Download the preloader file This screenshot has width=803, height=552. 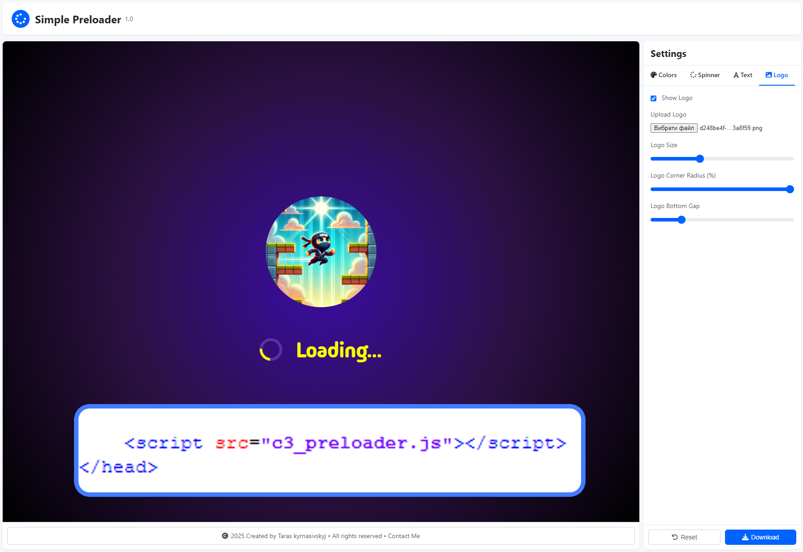760,537
